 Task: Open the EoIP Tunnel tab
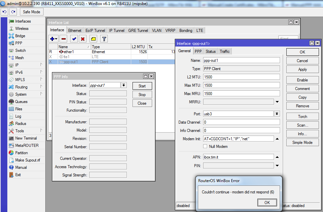[x=95, y=30]
